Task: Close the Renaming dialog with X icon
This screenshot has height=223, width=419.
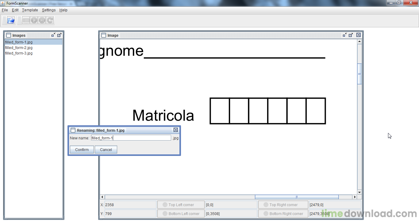Action: pos(176,130)
